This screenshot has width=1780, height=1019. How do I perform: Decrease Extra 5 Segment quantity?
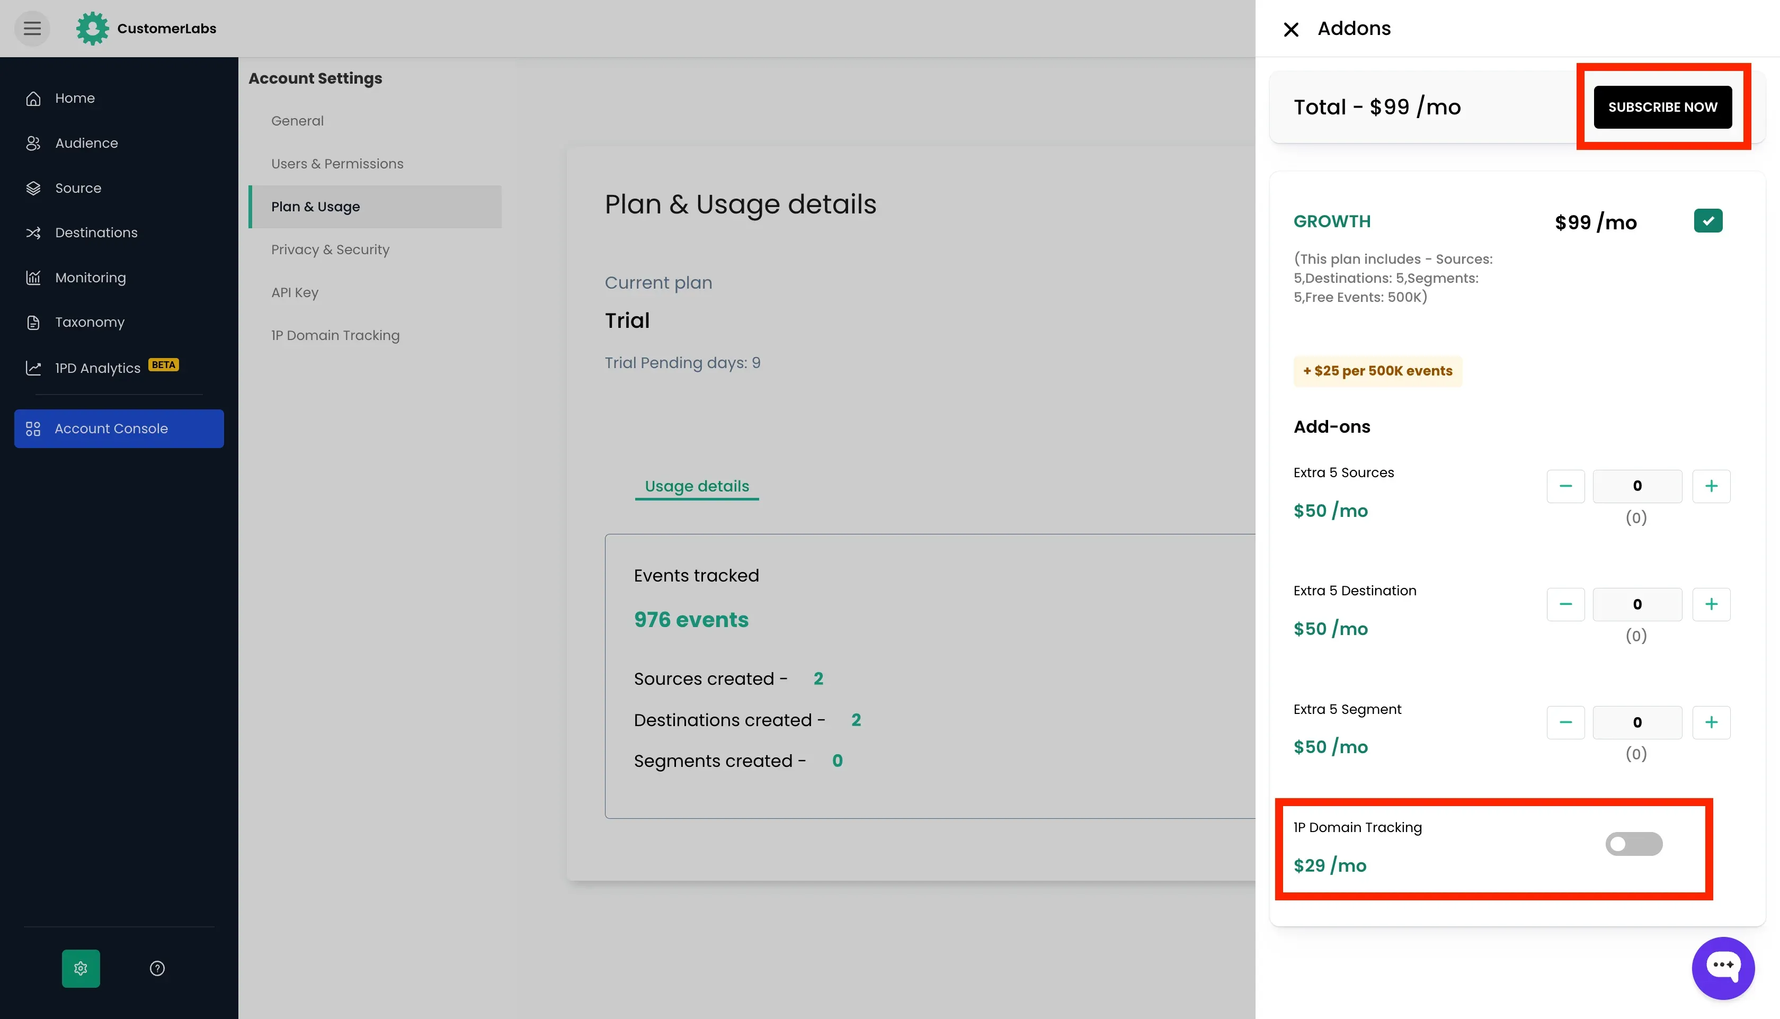[1566, 723]
